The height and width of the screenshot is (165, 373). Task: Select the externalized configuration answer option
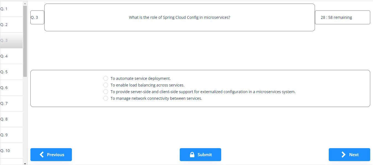tap(106, 92)
